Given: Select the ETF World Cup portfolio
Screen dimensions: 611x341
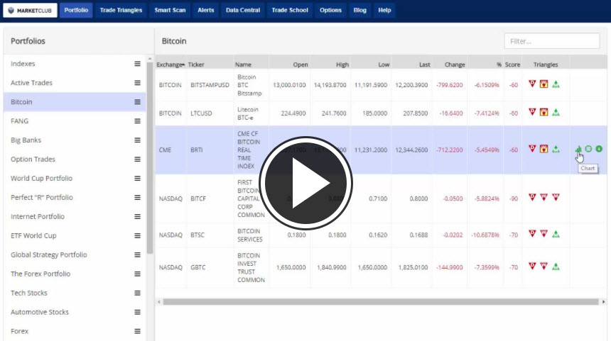Looking at the screenshot, I should pos(75,235).
